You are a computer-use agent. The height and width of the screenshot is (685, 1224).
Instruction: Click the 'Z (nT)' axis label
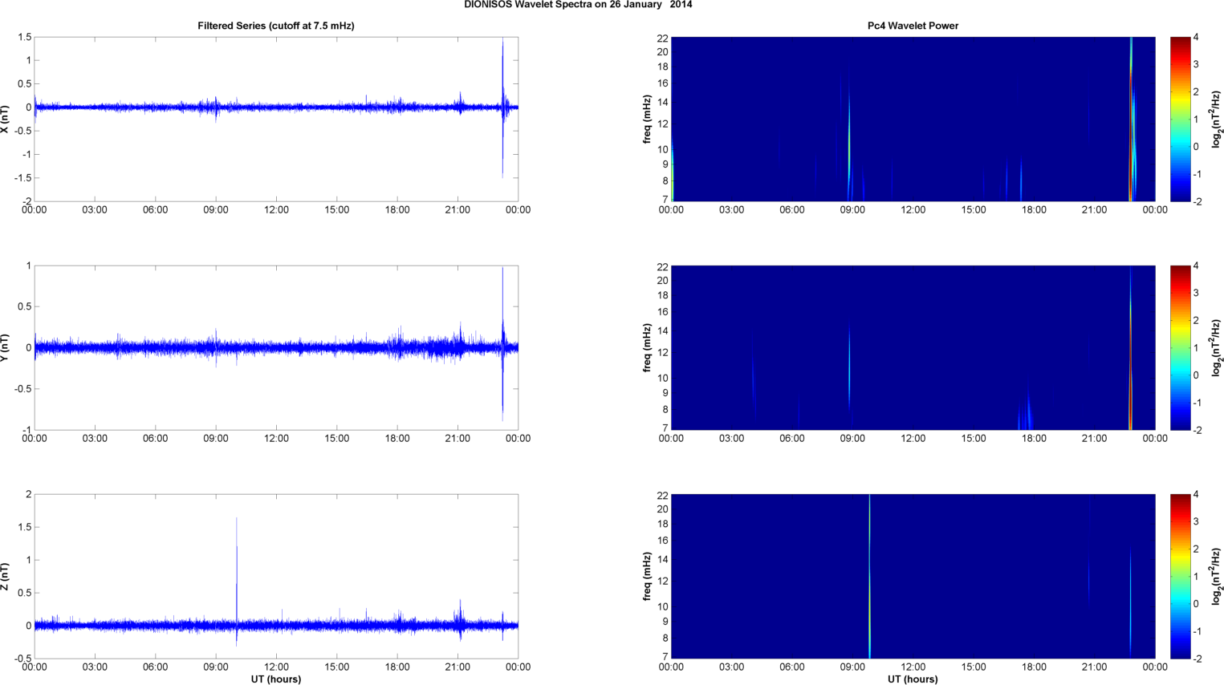click(x=6, y=576)
